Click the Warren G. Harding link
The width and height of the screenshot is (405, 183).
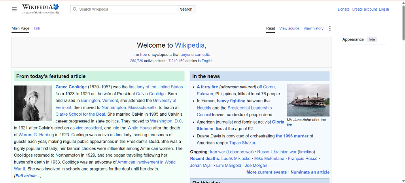[x=36, y=135]
